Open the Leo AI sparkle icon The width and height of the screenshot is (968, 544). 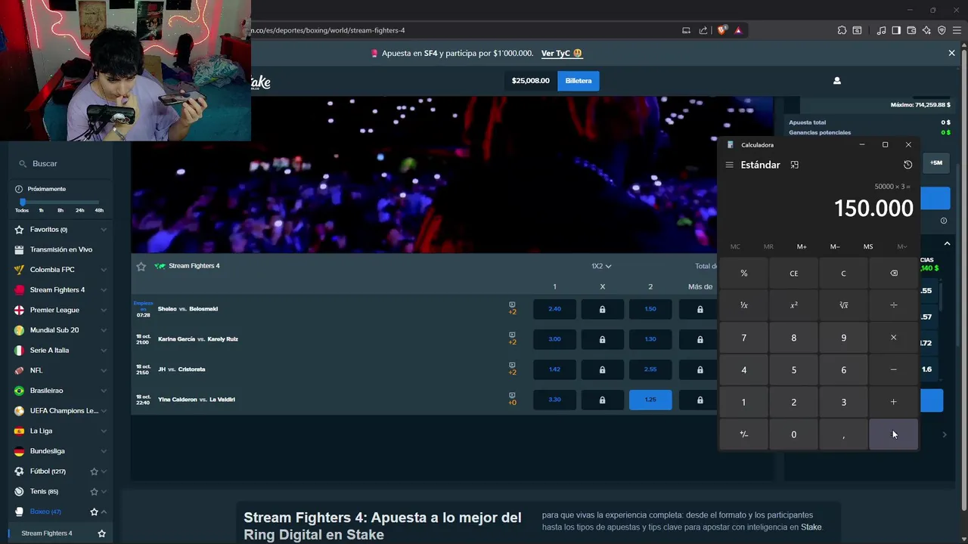click(926, 30)
